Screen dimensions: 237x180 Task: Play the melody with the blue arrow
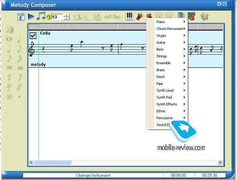click(x=31, y=17)
